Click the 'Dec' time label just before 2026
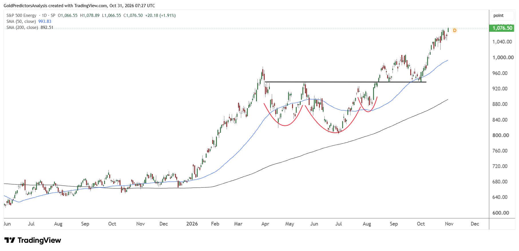 pos(164,224)
